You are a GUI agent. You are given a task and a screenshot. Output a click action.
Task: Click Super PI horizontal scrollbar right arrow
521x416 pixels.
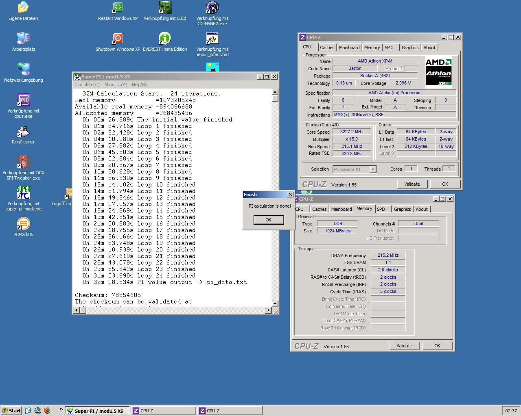(269, 310)
